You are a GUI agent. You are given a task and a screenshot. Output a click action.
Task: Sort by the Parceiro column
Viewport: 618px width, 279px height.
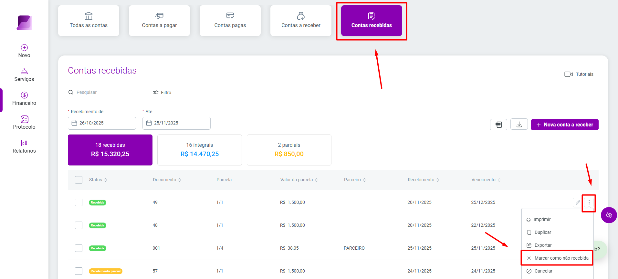coord(355,180)
